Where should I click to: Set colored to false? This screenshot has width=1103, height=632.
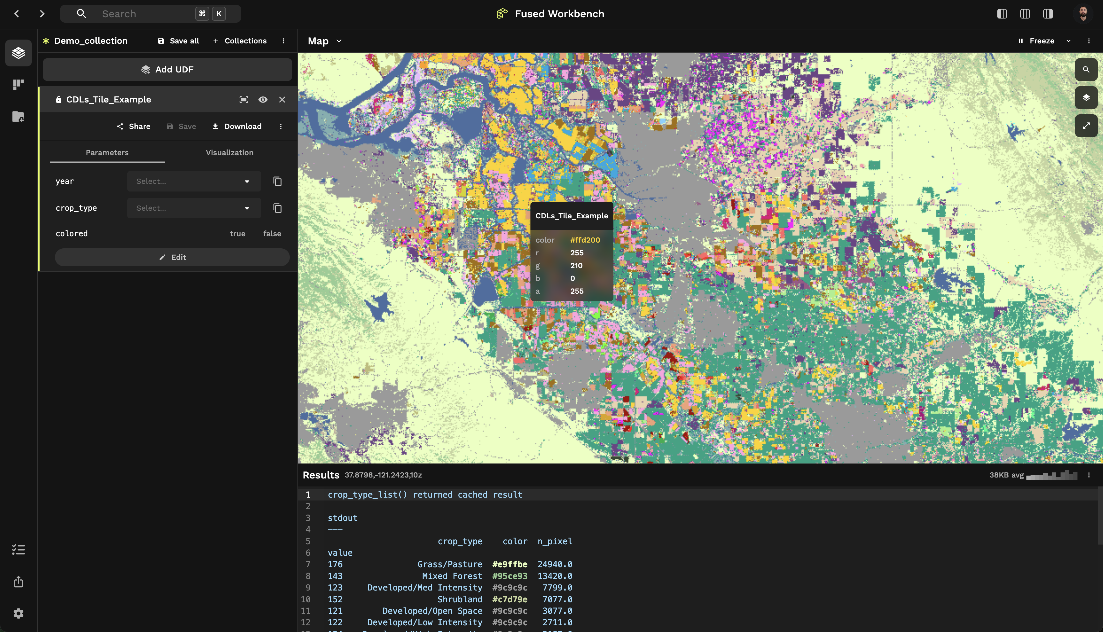coord(272,234)
